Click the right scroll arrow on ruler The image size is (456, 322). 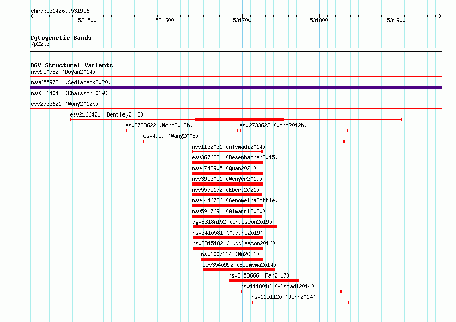coord(440,16)
